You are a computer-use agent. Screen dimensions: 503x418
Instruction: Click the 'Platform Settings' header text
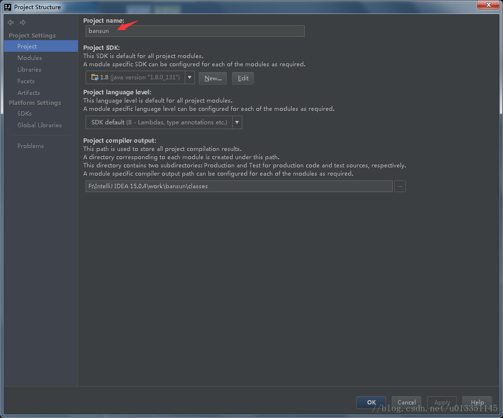pos(35,103)
